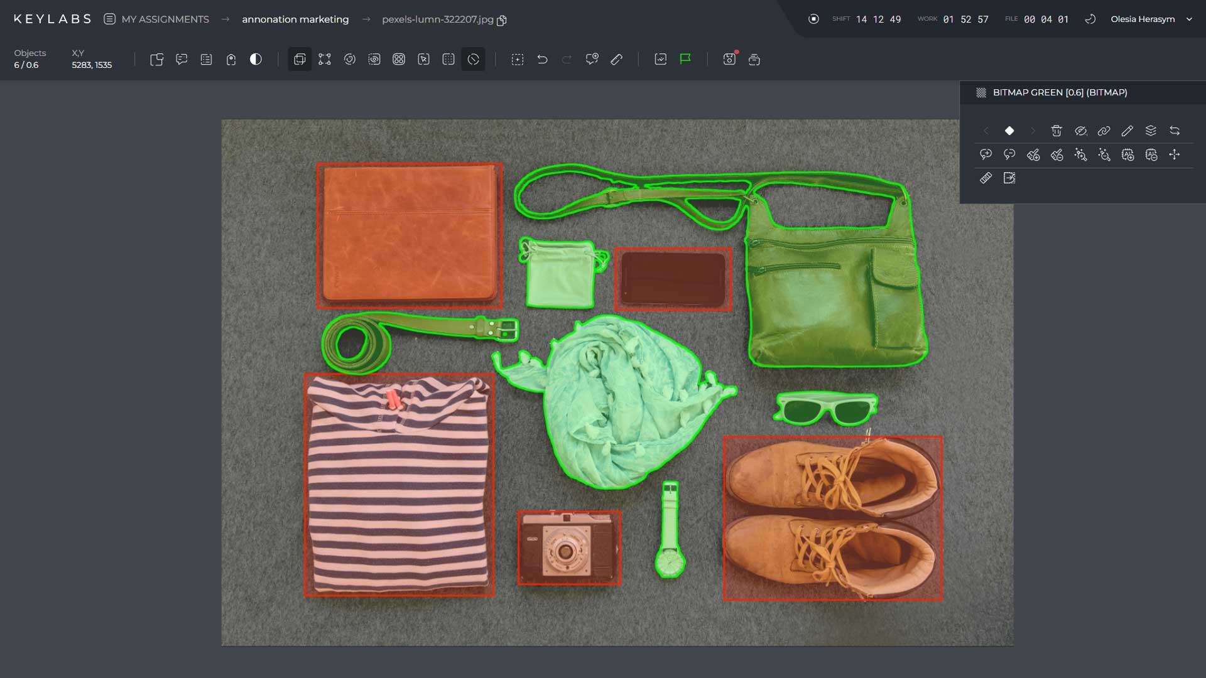Toggle the contrast adjustment icon
The width and height of the screenshot is (1206, 678).
(256, 59)
